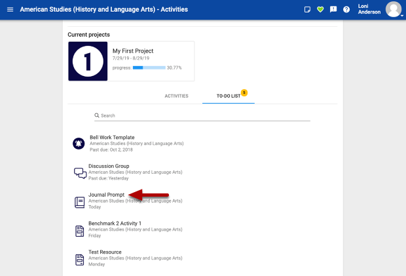This screenshot has height=276, width=406.
Task: Open the feedback alert speech bubble icon
Action: 333,10
